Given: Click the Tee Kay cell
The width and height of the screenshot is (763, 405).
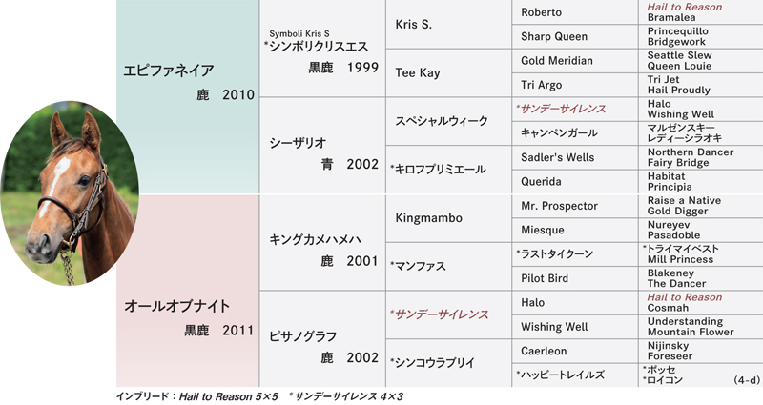Looking at the screenshot, I should point(448,72).
